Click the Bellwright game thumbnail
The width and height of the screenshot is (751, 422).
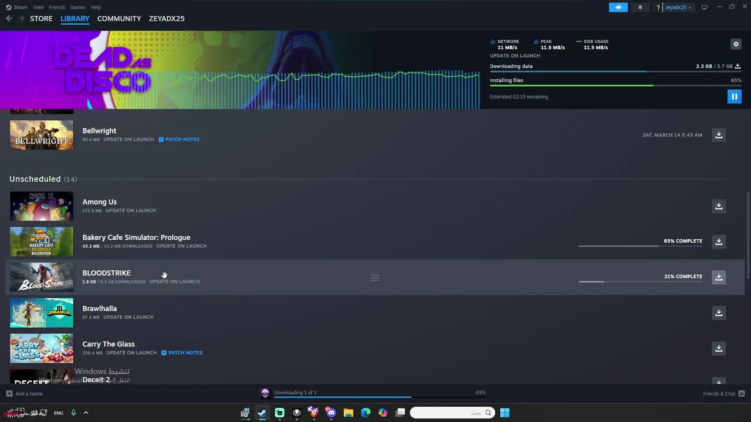pos(42,135)
